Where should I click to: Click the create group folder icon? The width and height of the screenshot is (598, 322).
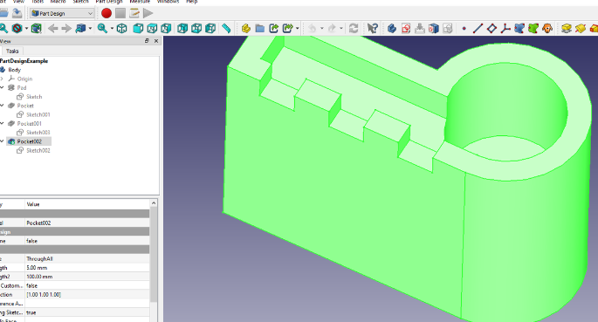tap(260, 28)
